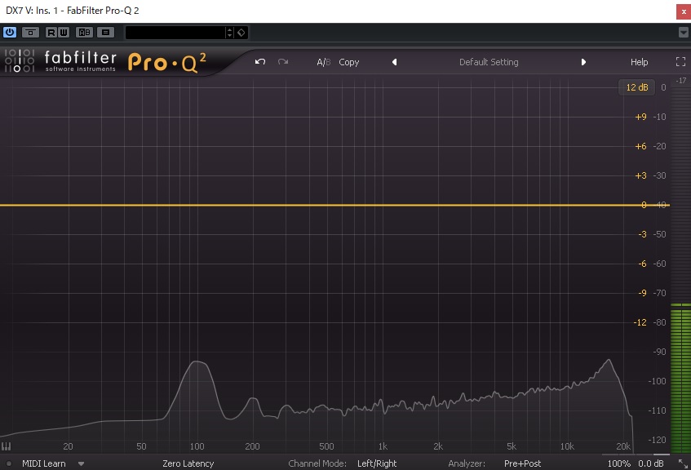Switch A/B state in Pro-Q 2
The width and height of the screenshot is (691, 470).
tap(323, 62)
